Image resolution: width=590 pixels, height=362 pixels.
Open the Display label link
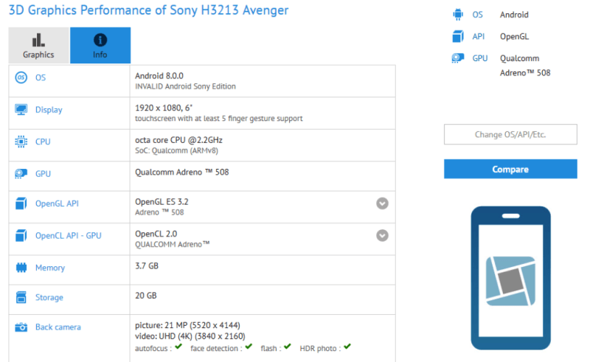49,110
